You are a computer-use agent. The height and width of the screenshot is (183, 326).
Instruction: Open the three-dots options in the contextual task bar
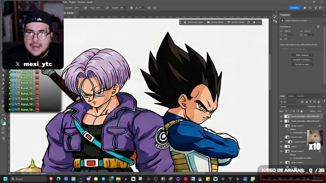point(259,22)
